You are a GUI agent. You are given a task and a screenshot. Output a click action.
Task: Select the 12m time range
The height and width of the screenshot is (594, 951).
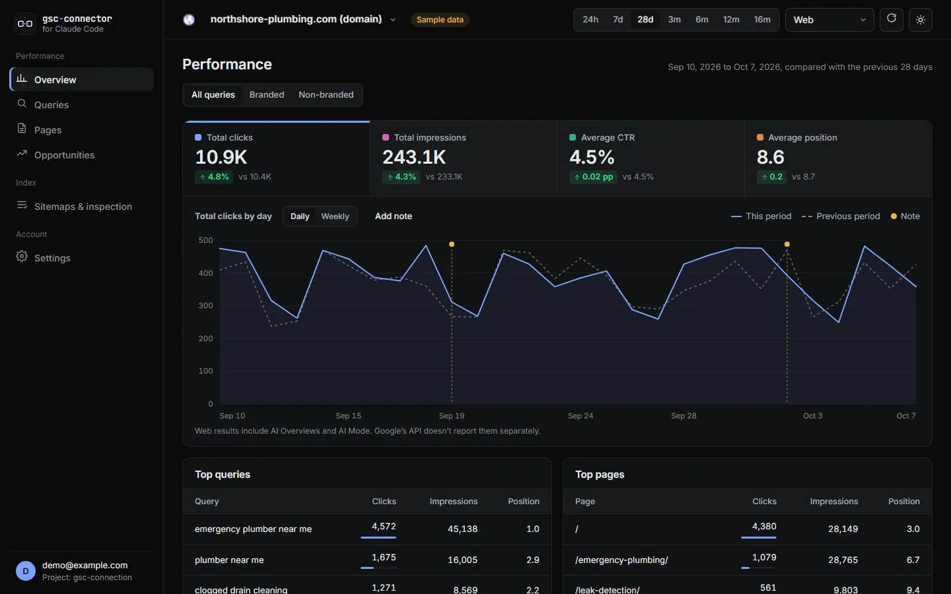coord(731,20)
